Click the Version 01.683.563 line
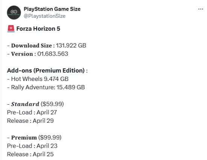 (x=38, y=54)
